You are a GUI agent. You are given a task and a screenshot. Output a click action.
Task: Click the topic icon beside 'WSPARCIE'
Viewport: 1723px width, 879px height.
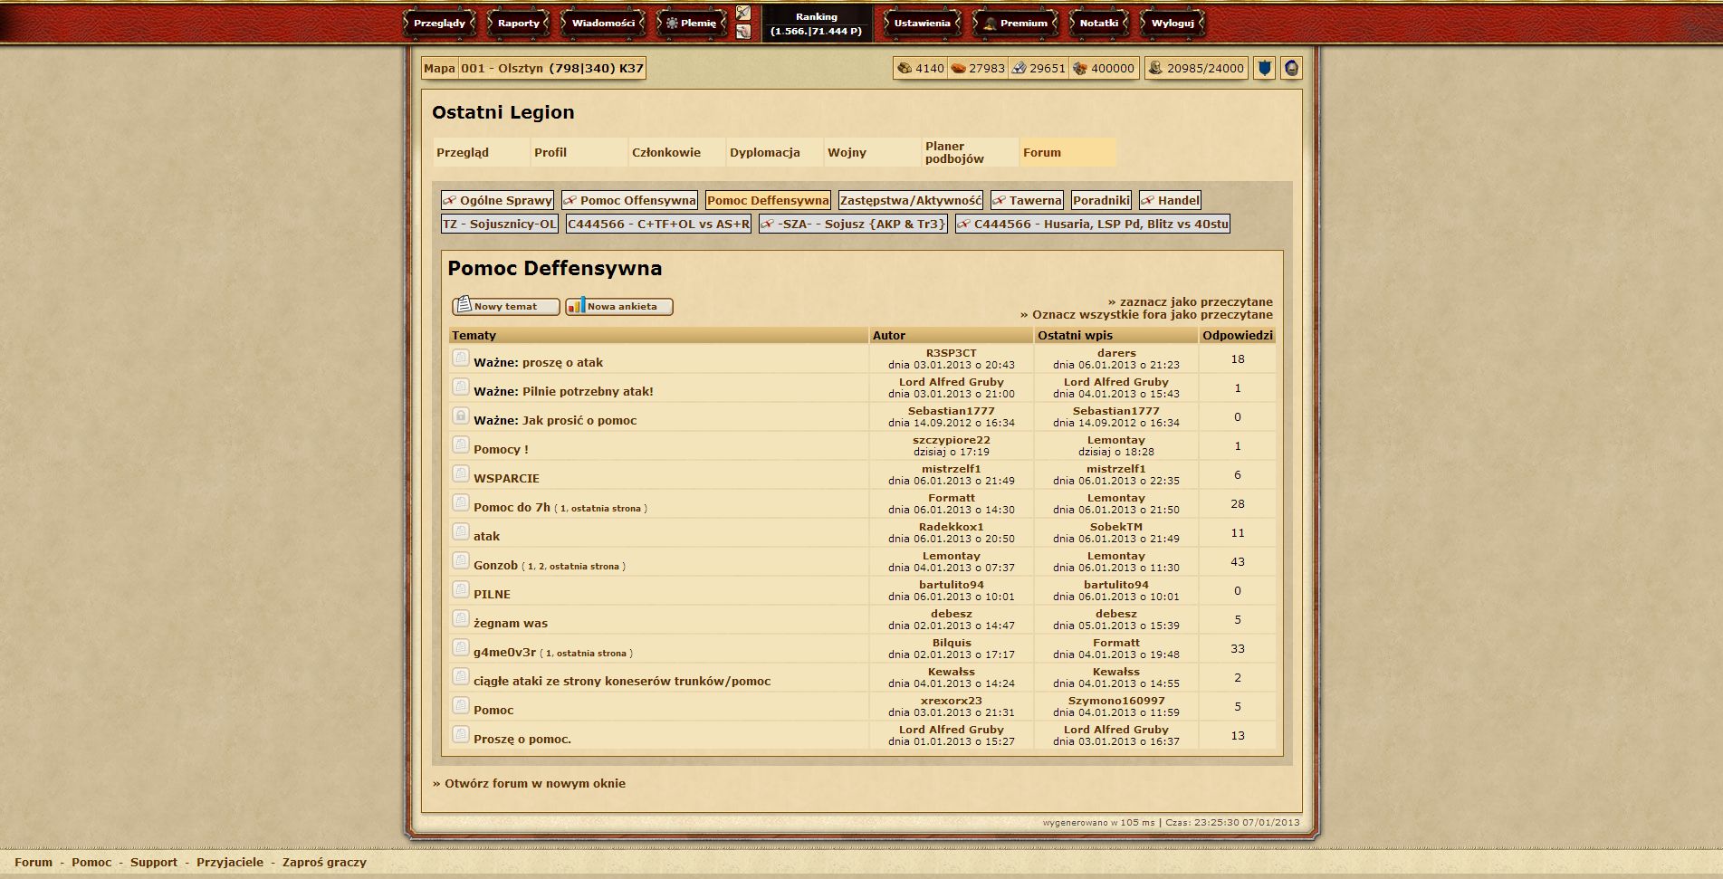tap(460, 474)
